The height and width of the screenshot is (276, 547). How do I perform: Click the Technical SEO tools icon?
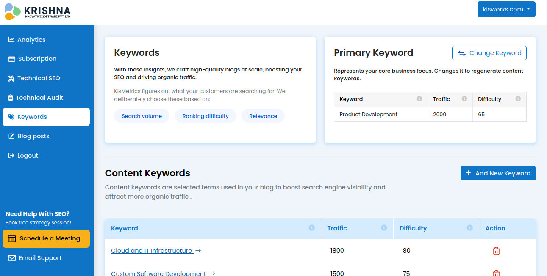pos(11,78)
